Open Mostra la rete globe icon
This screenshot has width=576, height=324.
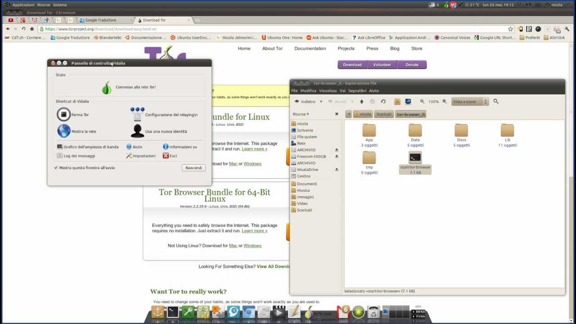pos(63,131)
